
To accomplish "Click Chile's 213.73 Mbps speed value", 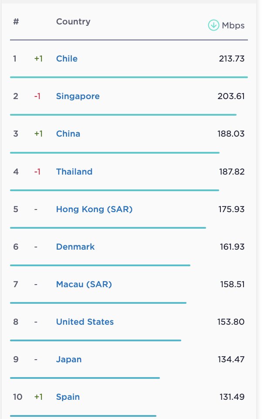I will tap(231, 58).
